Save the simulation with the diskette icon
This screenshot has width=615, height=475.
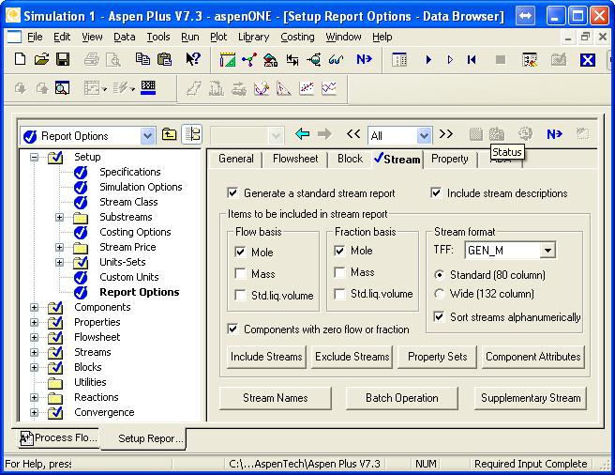click(63, 59)
